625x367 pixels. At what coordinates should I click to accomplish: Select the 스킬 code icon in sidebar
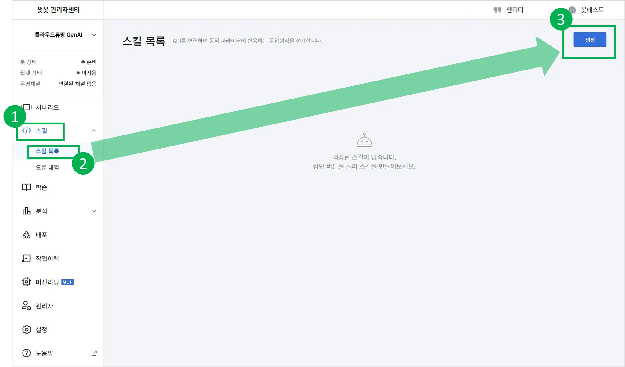point(27,131)
